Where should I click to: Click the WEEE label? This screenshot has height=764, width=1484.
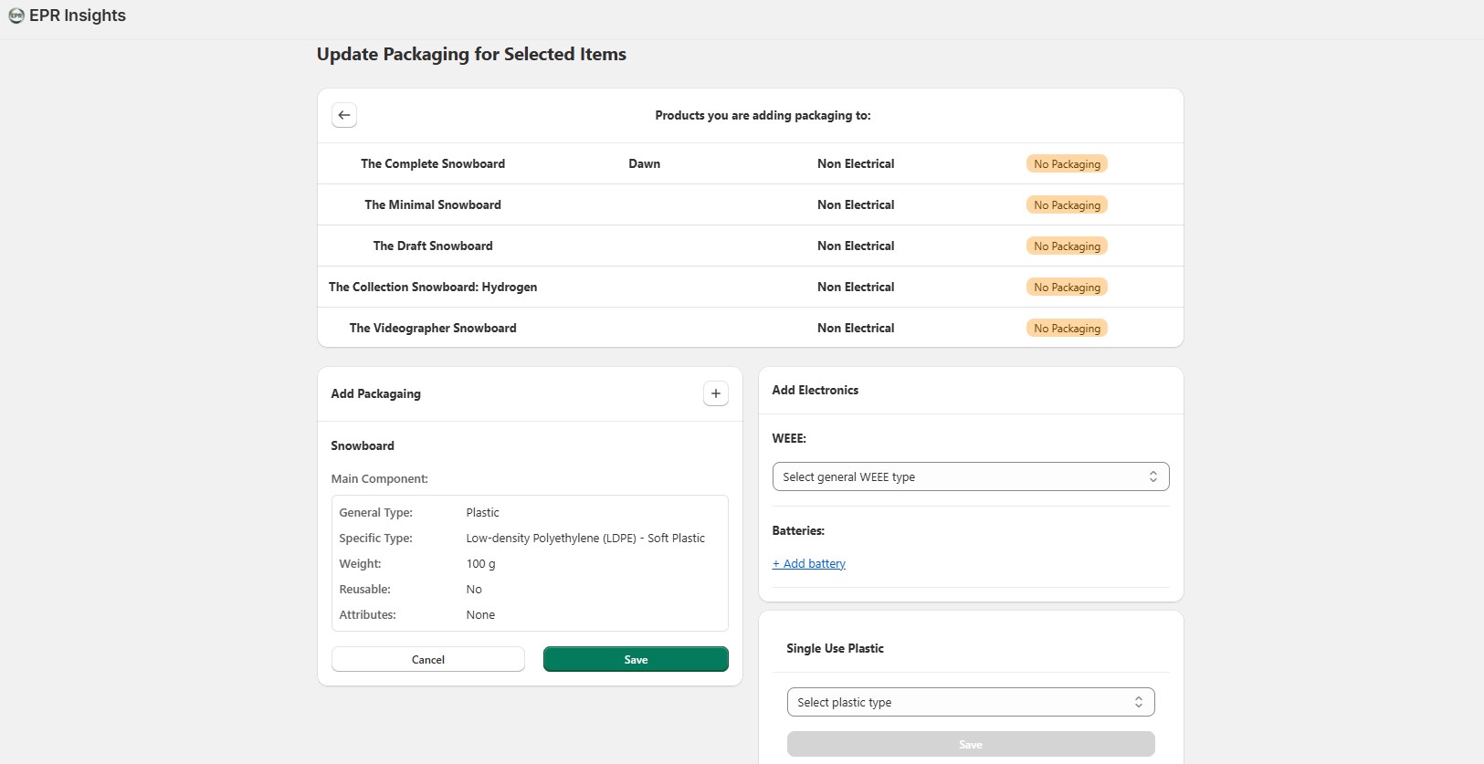tap(789, 438)
